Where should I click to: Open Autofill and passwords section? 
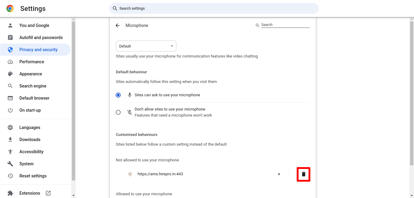point(35,38)
